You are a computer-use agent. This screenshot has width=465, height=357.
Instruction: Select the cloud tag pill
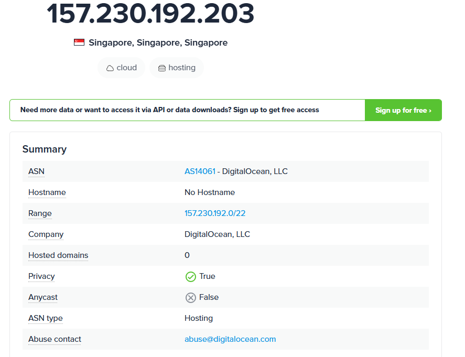[x=121, y=68]
